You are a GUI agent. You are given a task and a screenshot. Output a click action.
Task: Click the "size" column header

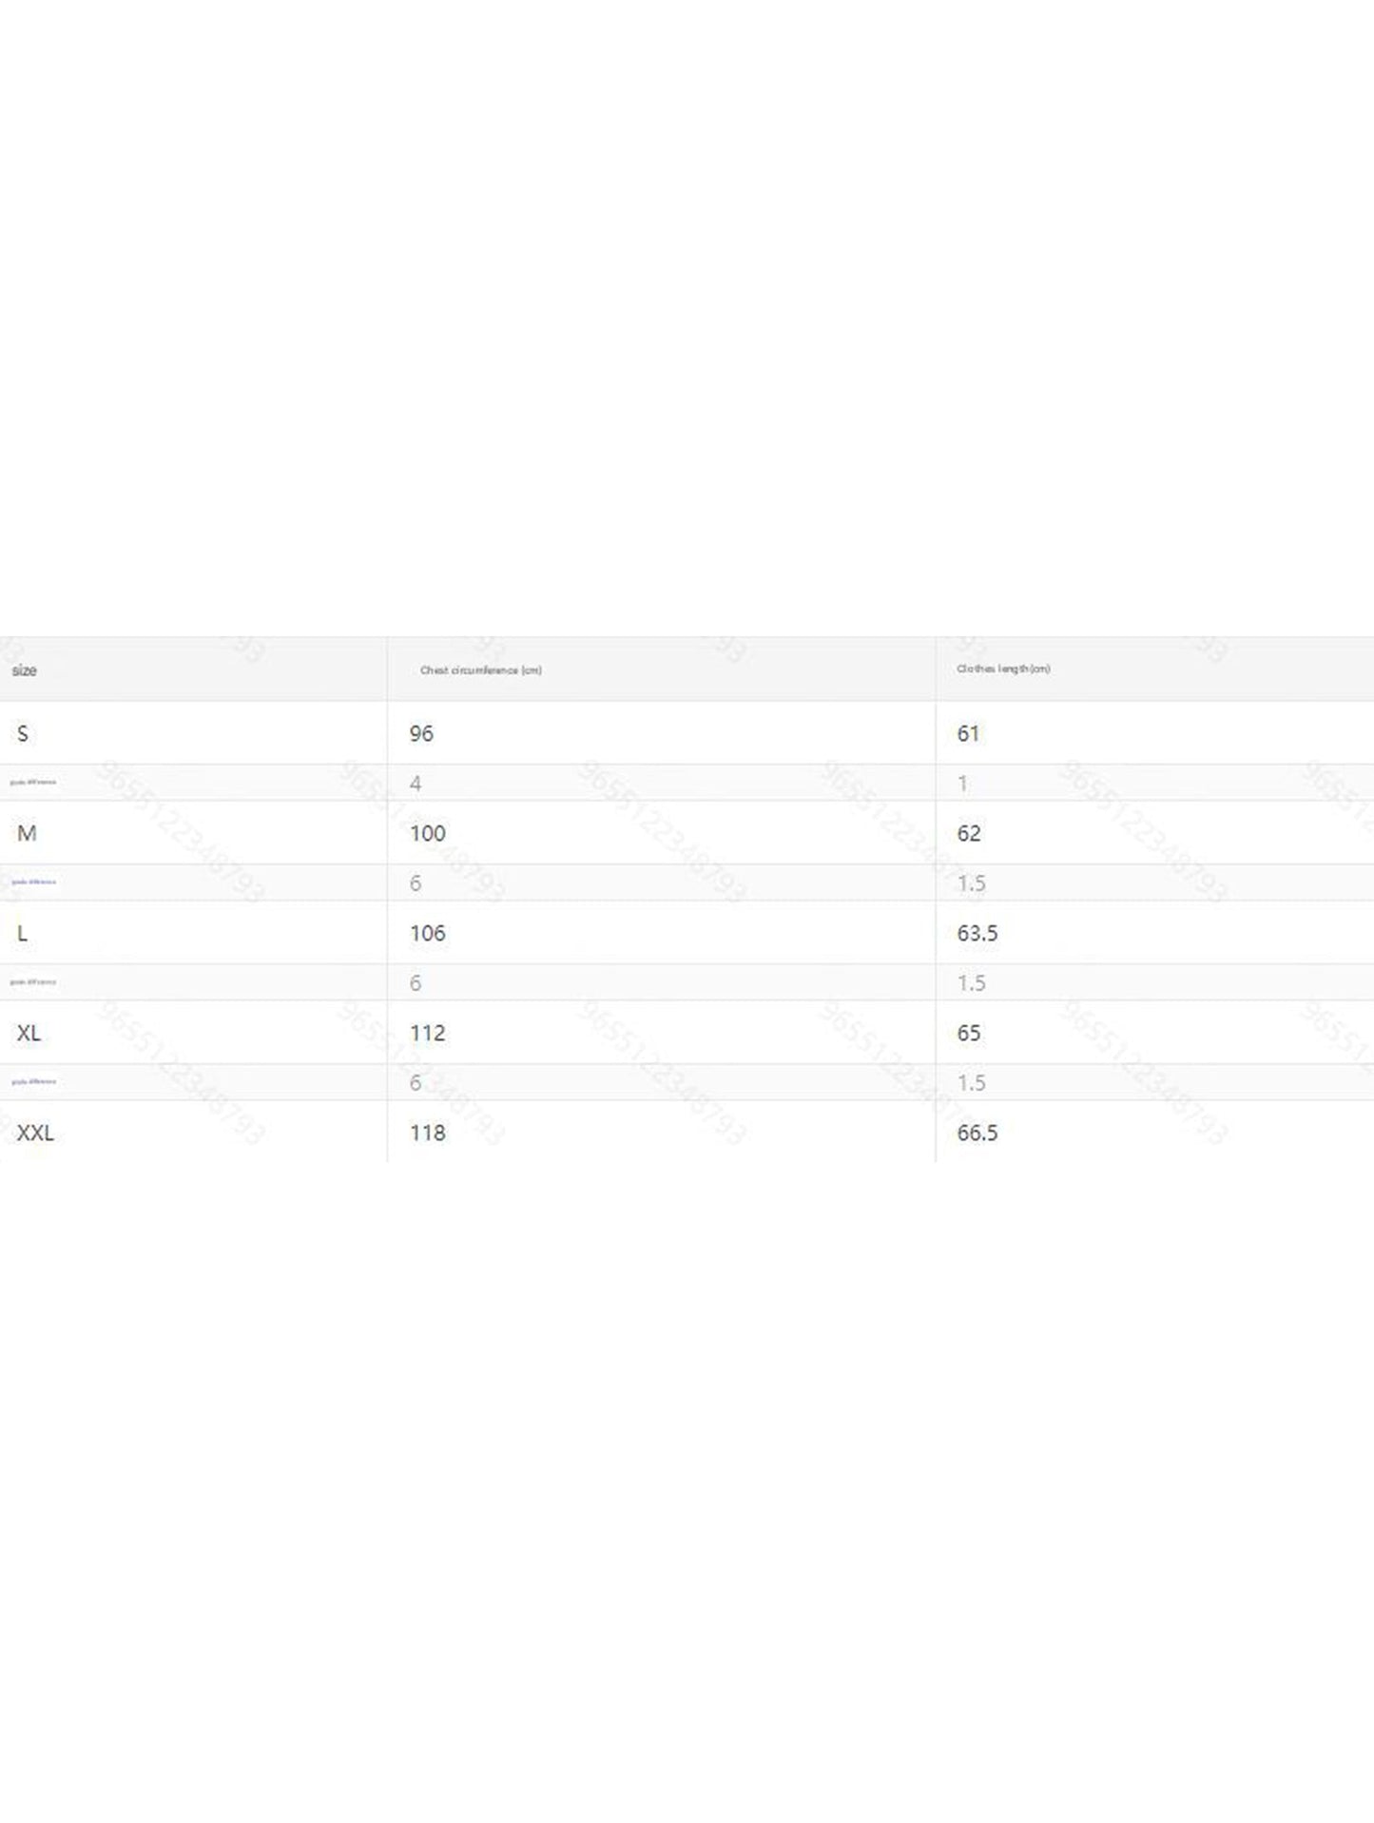24,670
